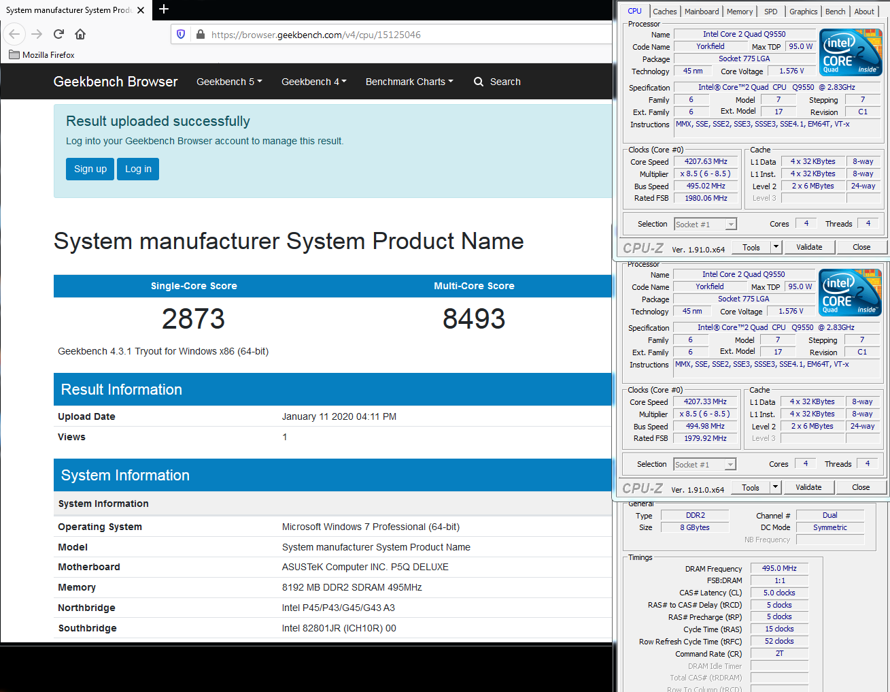Switch to Bench tab in CPU-Z
The image size is (890, 692).
(x=835, y=12)
